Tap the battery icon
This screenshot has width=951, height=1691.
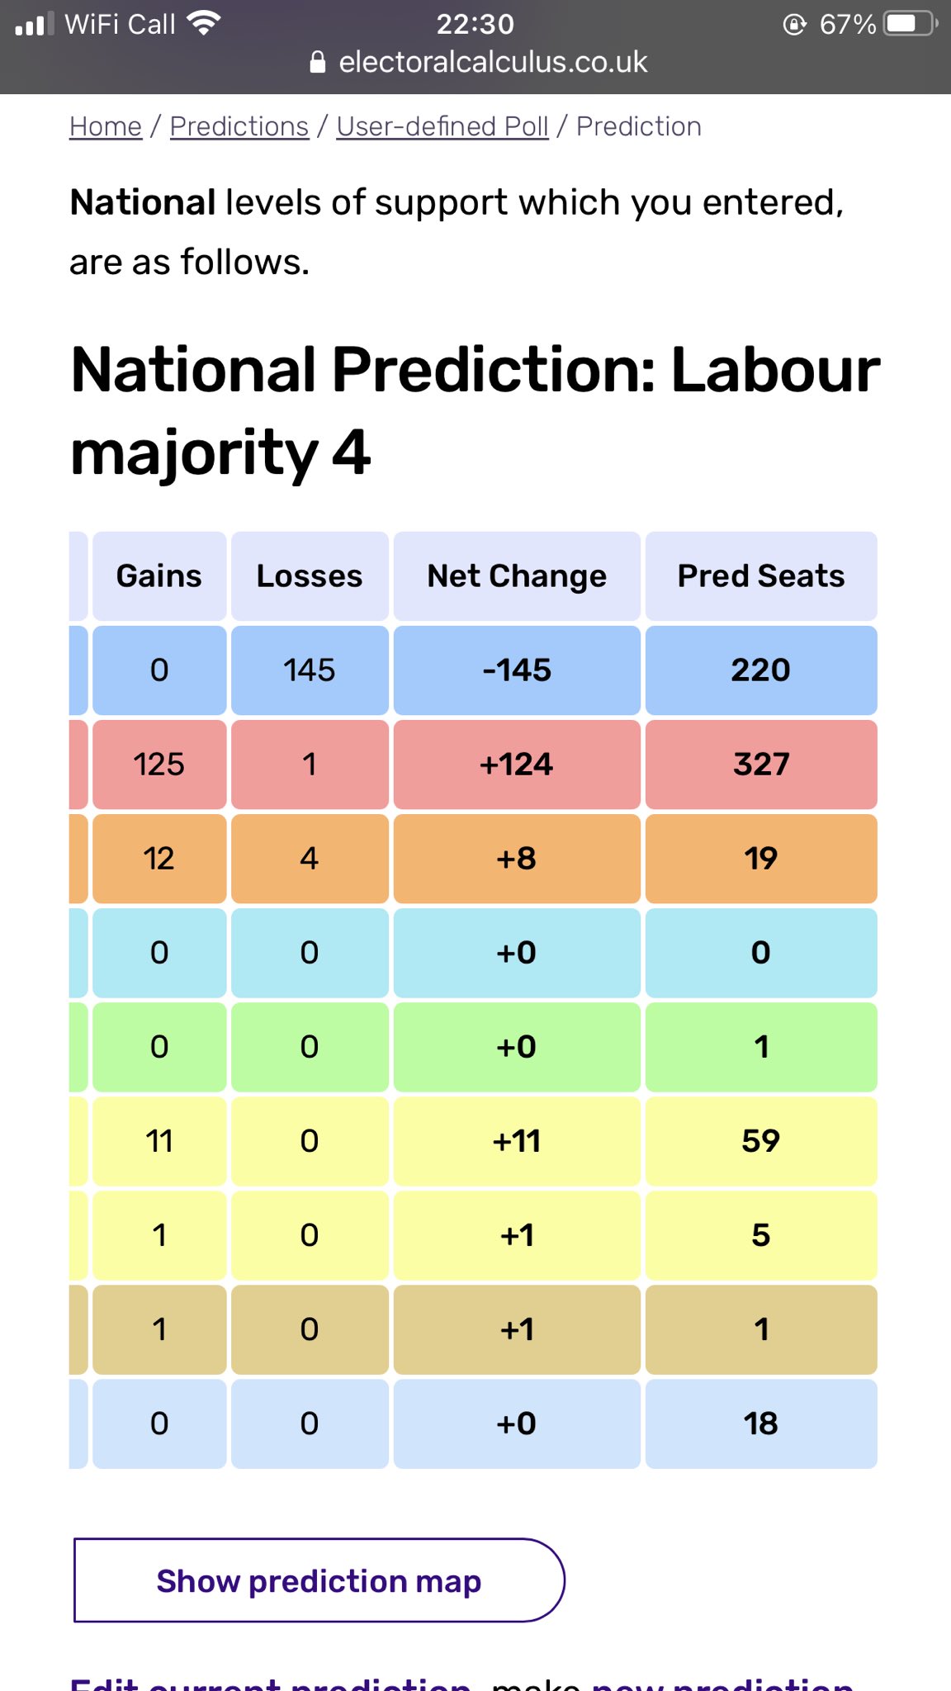(x=910, y=24)
